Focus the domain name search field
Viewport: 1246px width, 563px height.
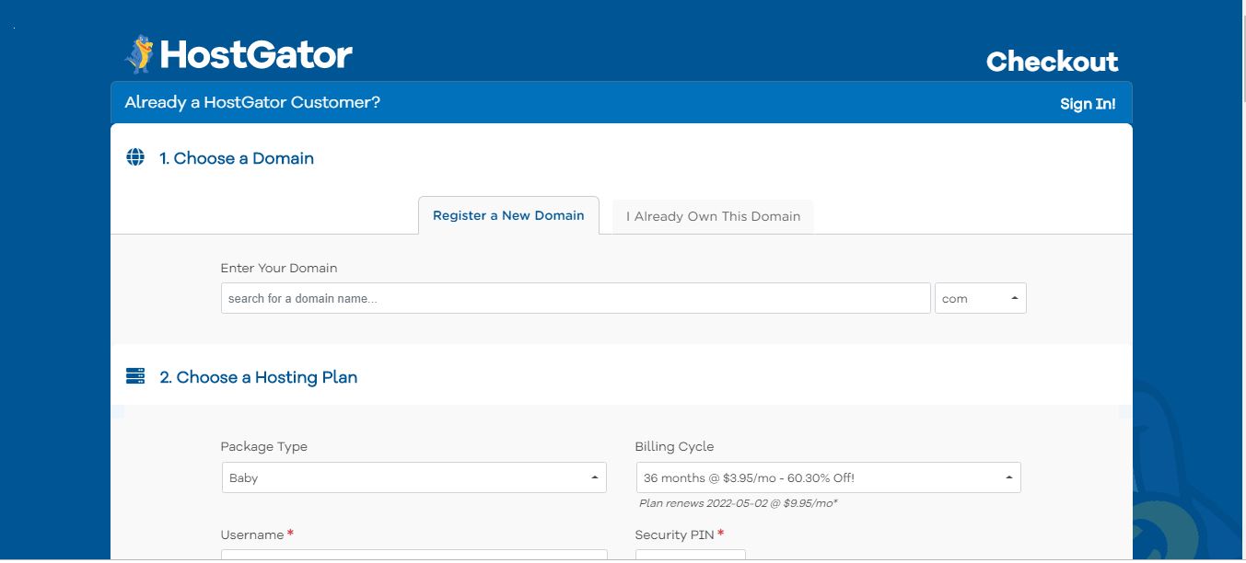pos(576,298)
